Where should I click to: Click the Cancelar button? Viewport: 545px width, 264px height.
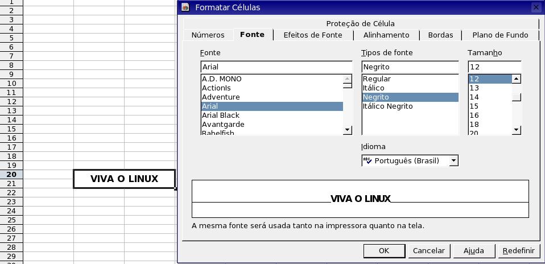pos(428,251)
